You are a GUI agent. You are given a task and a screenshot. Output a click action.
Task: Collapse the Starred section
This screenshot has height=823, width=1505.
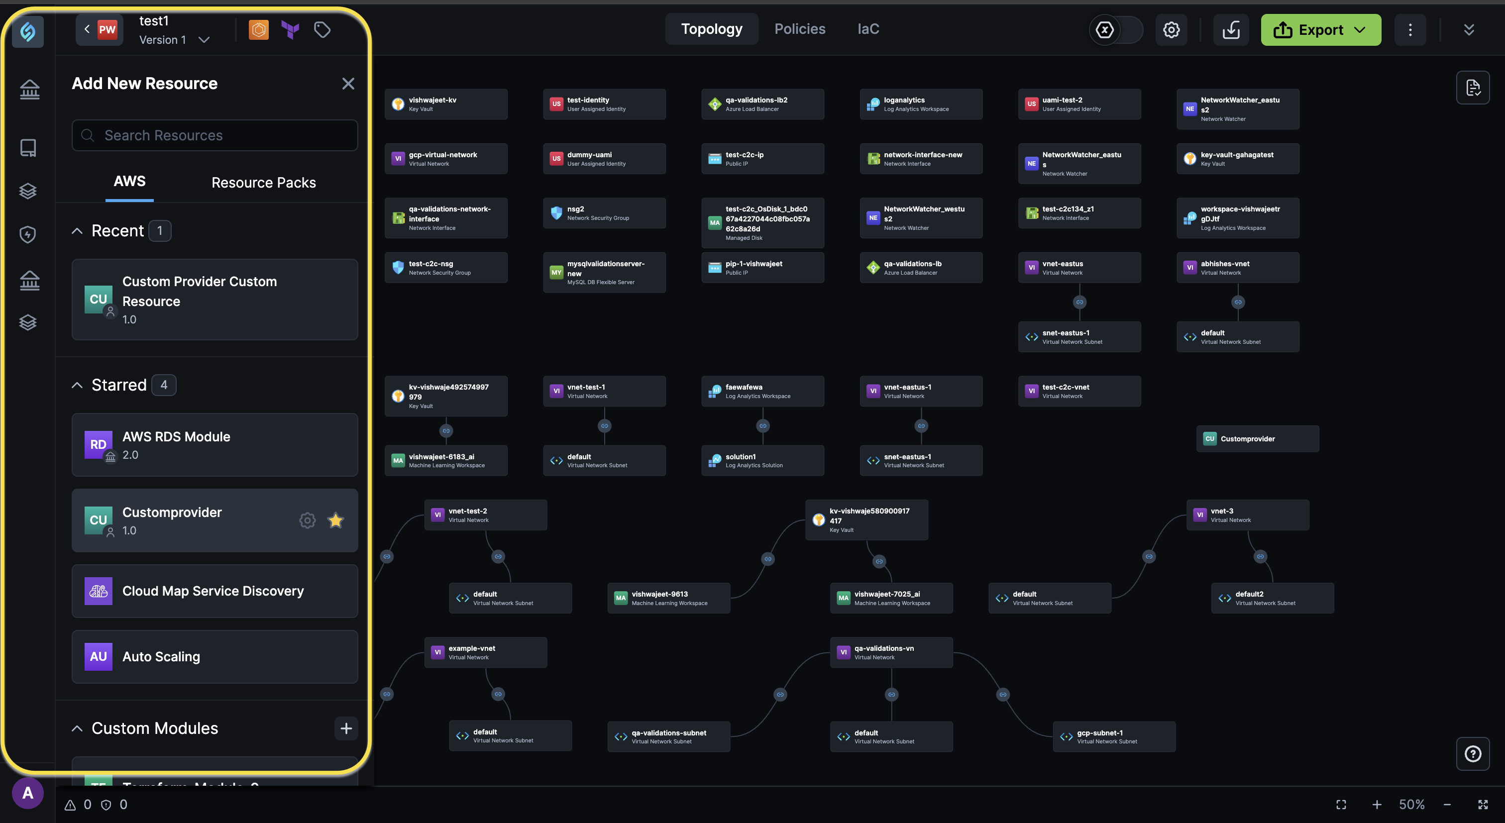click(x=77, y=386)
